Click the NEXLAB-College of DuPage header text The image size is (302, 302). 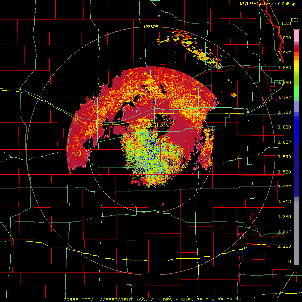coord(268,4)
